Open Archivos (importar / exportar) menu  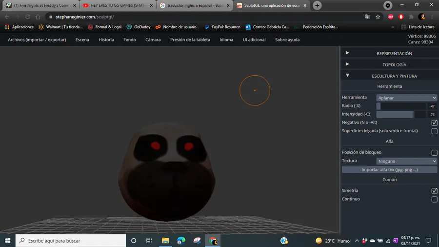click(37, 40)
